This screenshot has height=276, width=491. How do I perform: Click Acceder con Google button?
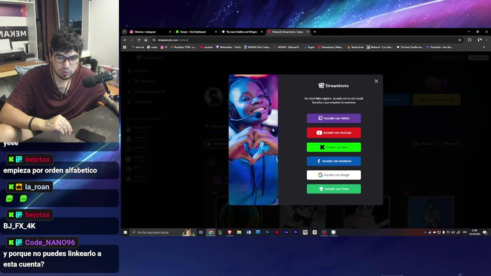pos(334,175)
